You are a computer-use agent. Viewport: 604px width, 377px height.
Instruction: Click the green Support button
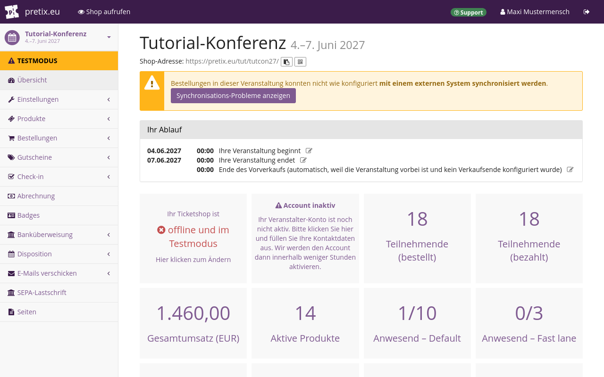click(469, 12)
